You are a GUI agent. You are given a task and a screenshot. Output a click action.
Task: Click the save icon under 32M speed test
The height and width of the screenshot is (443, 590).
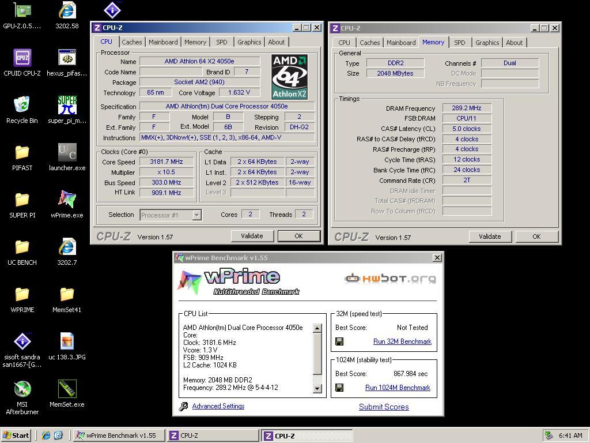point(339,341)
